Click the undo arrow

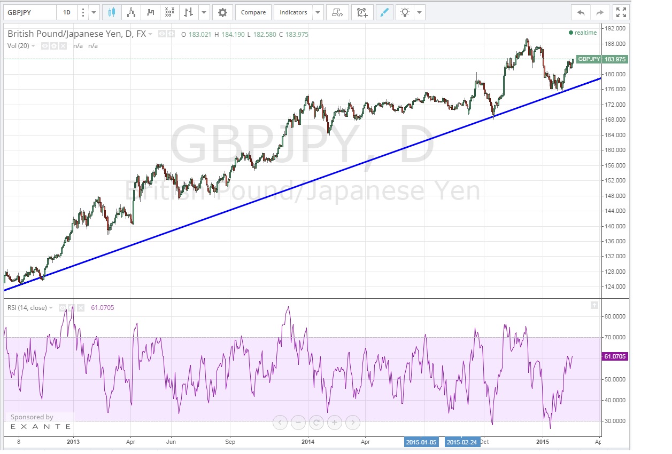click(581, 12)
